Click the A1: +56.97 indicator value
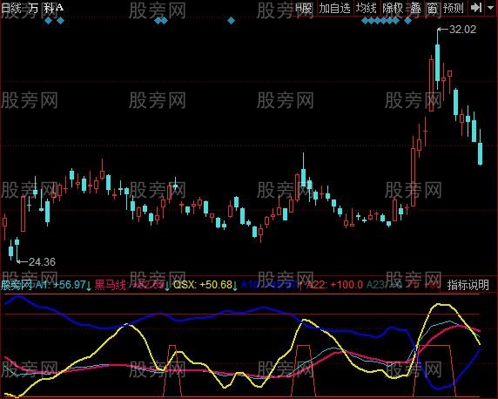 point(60,285)
